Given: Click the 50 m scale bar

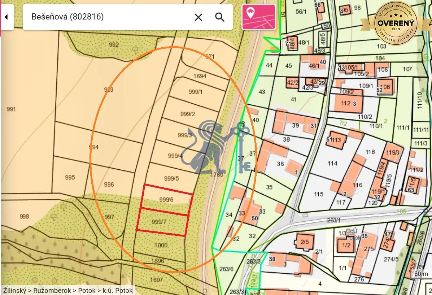Looking at the screenshot, I should coord(421,274).
